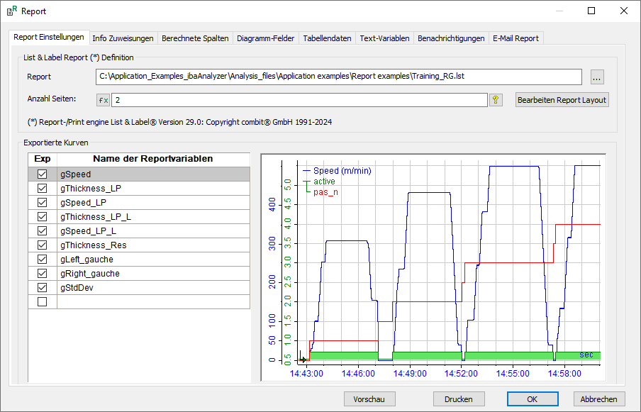The height and width of the screenshot is (412, 641).
Task: Check the empty last row checkbox
Action: [x=42, y=301]
